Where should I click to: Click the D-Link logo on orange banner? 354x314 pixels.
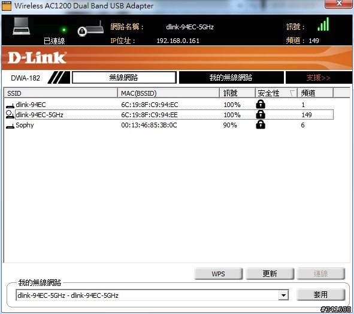pyautogui.click(x=37, y=57)
